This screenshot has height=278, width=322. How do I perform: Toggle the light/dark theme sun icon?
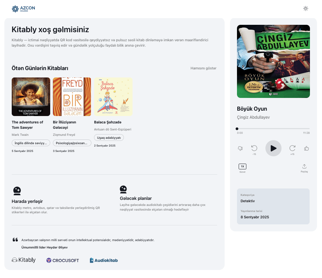[305, 9]
